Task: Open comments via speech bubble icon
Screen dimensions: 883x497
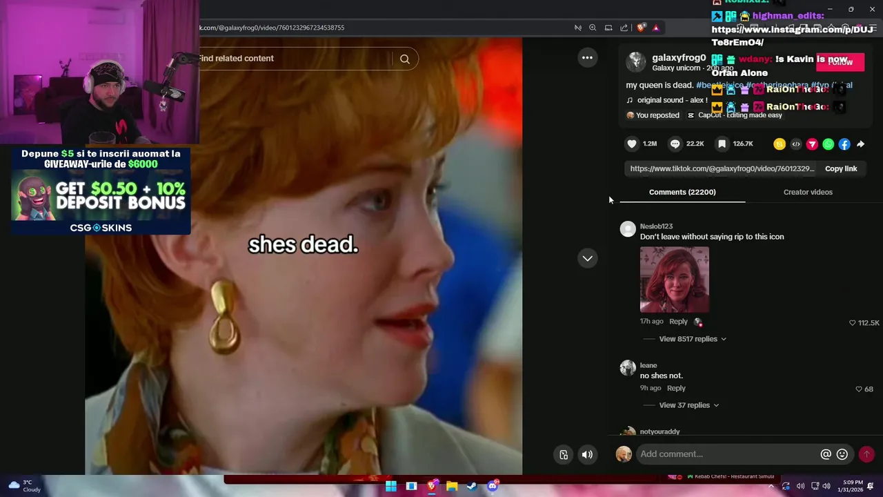Action: coord(675,144)
